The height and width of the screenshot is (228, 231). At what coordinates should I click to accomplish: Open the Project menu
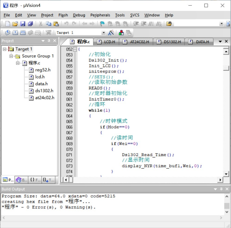click(47, 15)
